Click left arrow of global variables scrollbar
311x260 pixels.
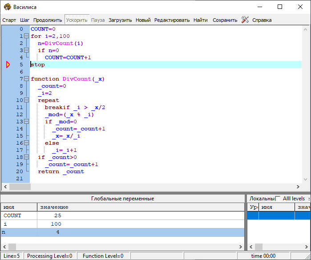coord(4,247)
